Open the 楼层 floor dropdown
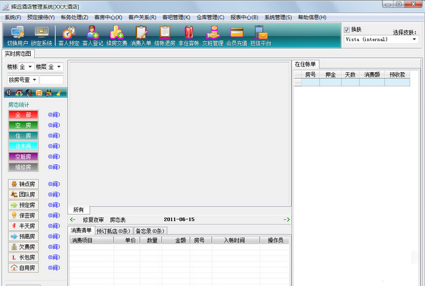 58,67
